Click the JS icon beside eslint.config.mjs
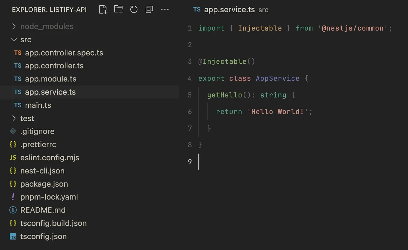408x250 pixels. [x=13, y=157]
